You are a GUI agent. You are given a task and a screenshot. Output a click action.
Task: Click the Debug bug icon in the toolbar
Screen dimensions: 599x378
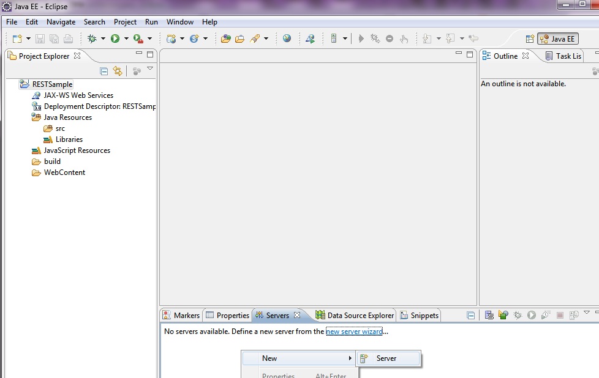(92, 39)
